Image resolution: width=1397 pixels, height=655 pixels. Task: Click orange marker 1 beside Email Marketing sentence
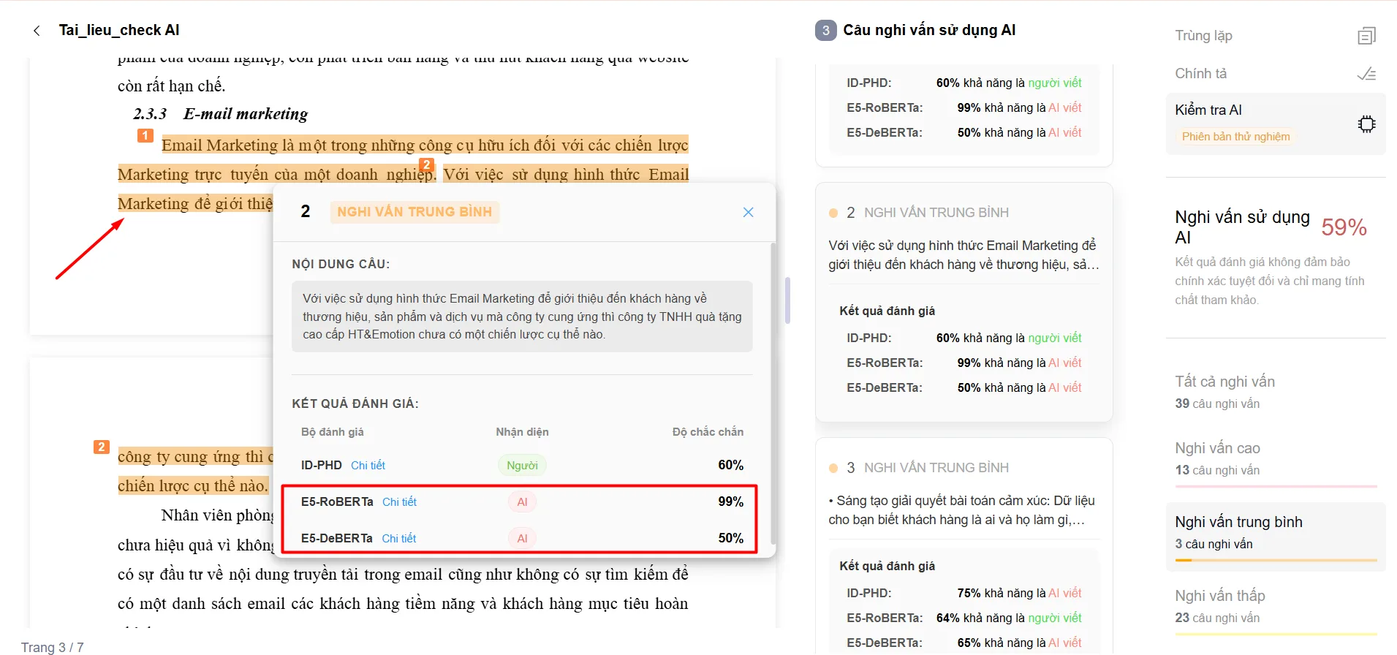pos(145,135)
